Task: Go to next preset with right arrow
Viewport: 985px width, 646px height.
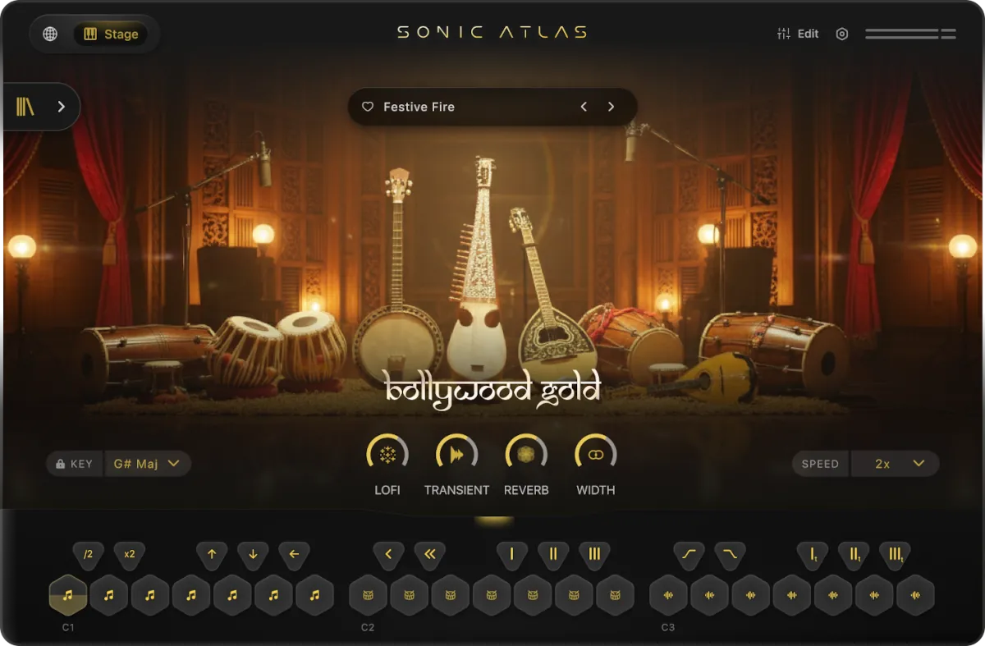Action: 611,107
